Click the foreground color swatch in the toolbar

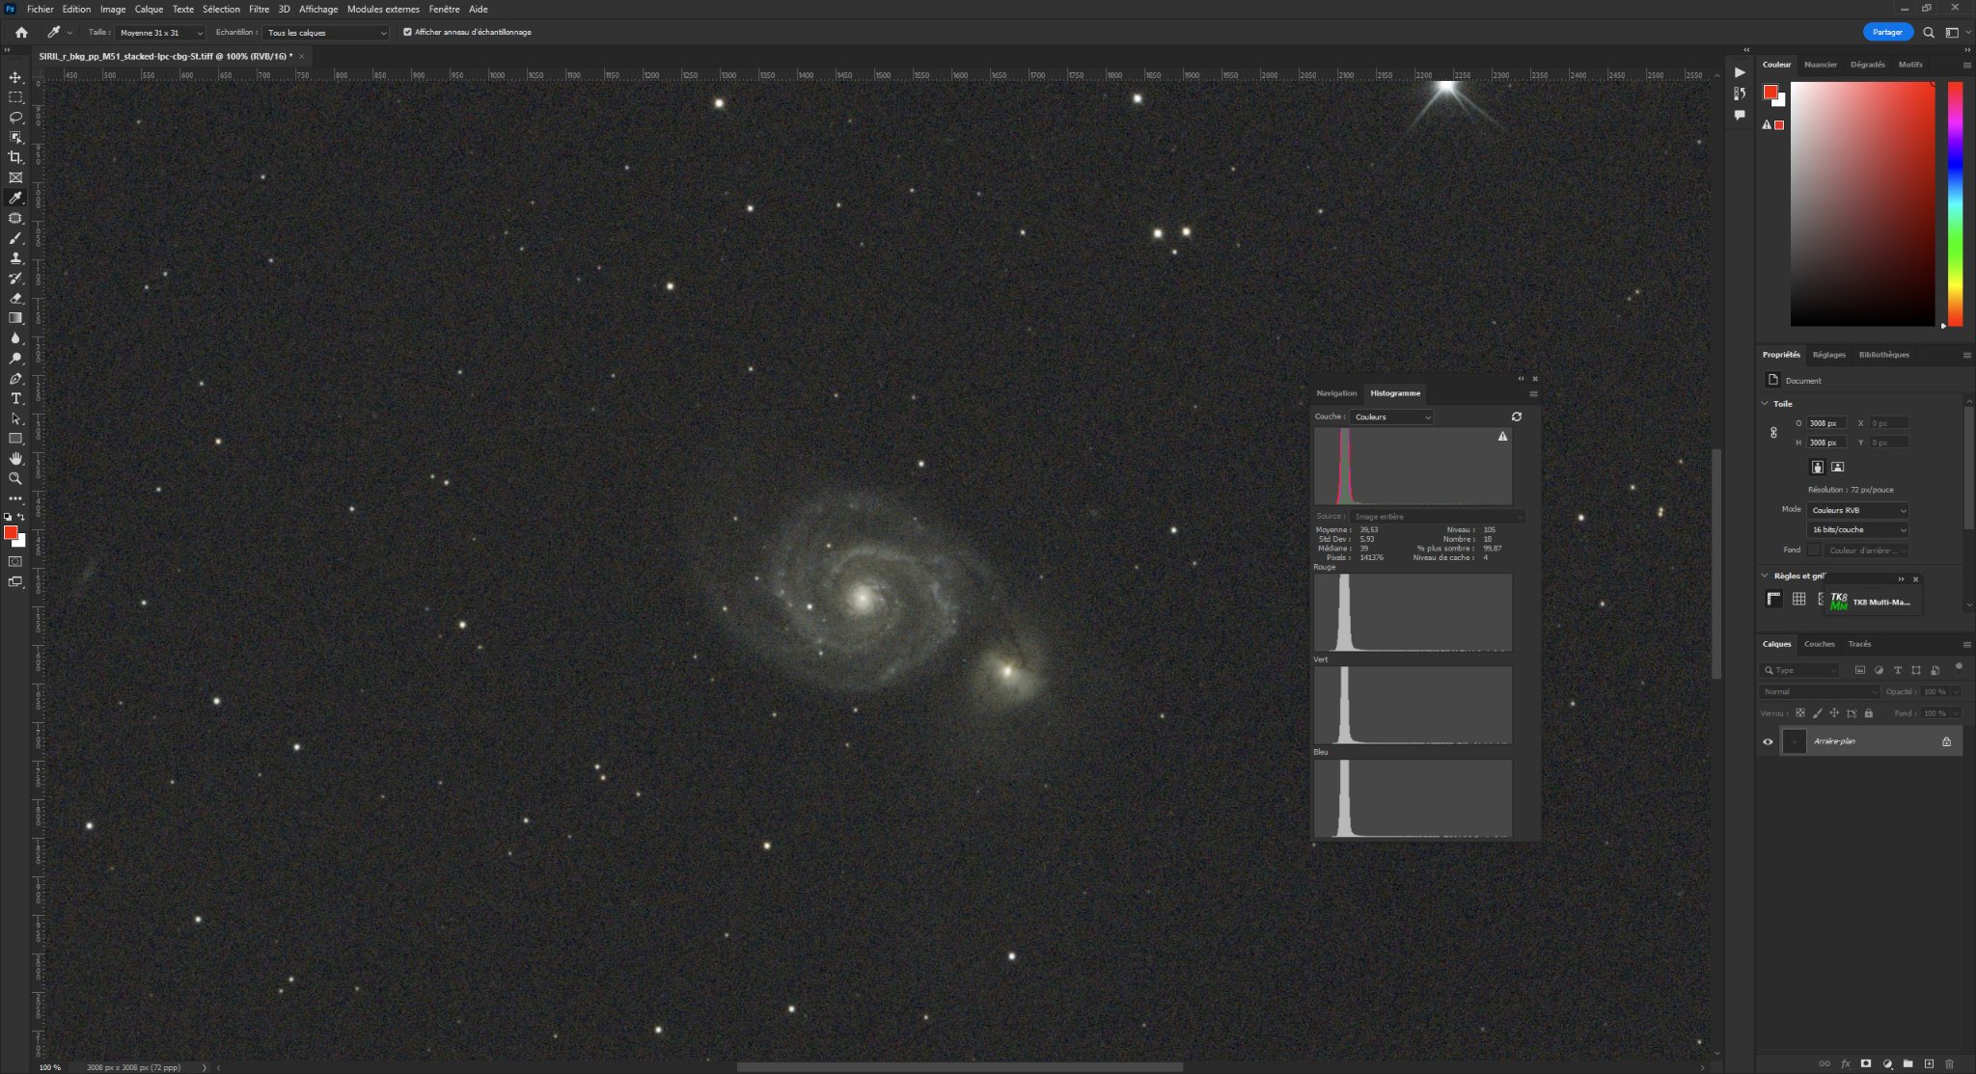[11, 532]
